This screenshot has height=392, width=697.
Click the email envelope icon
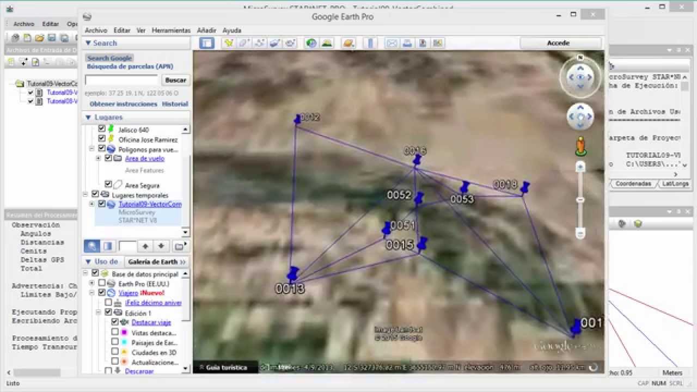392,43
